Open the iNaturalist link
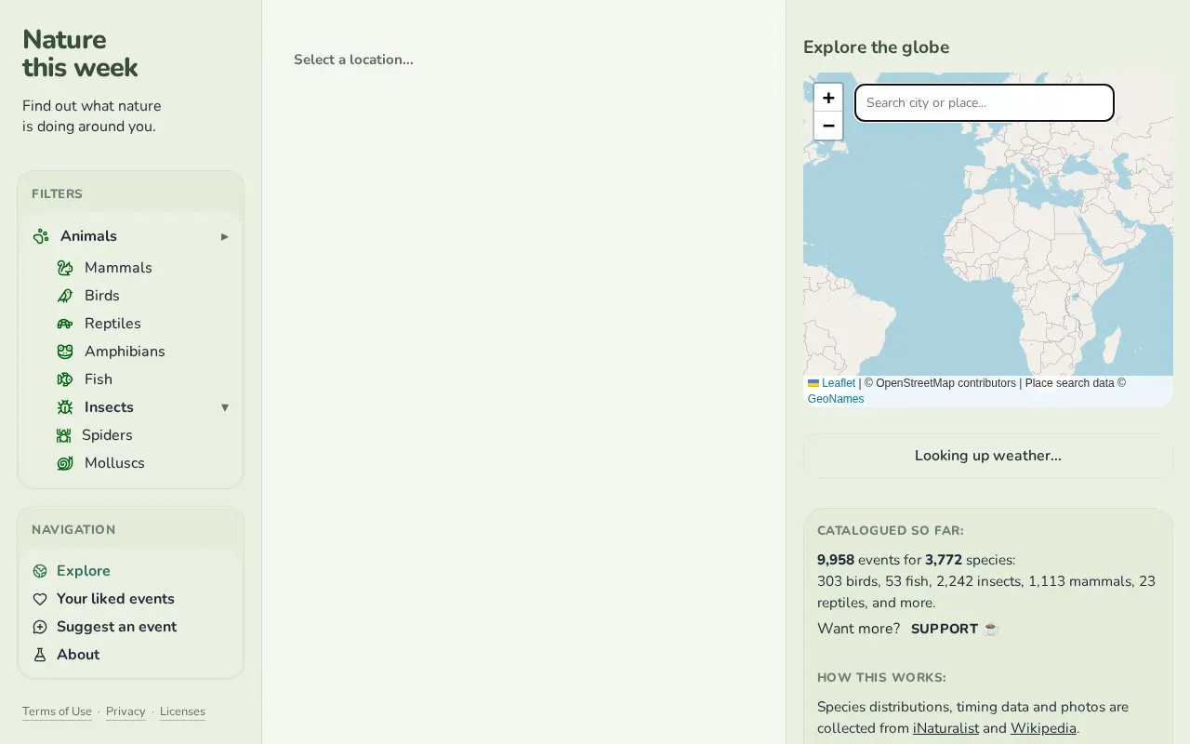 945,728
